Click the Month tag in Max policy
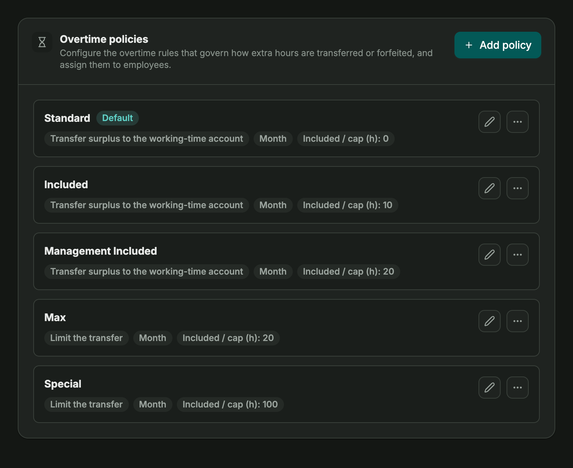573x468 pixels. 152,338
